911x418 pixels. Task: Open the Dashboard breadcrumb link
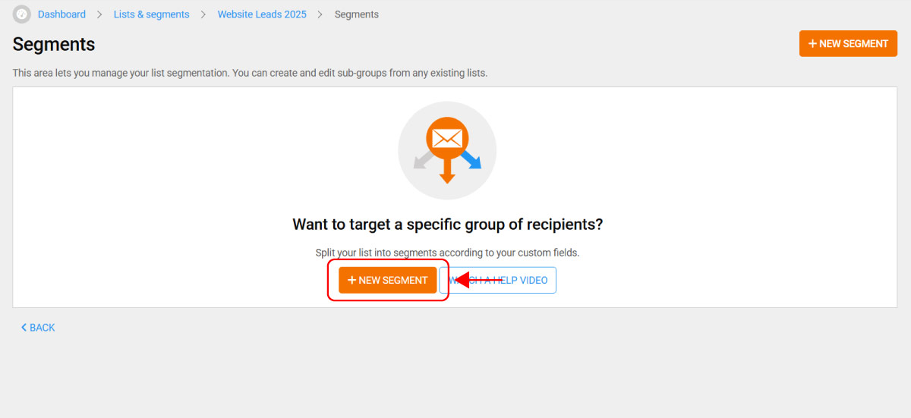[x=61, y=14]
